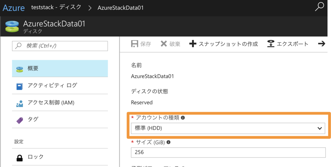Click info icon next to アカウントの種類
331x167 pixels.
(183, 118)
